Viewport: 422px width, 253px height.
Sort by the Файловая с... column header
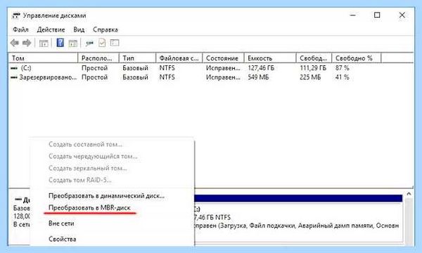point(179,58)
